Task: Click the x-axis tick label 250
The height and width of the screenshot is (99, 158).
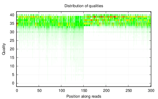Action: (129, 90)
